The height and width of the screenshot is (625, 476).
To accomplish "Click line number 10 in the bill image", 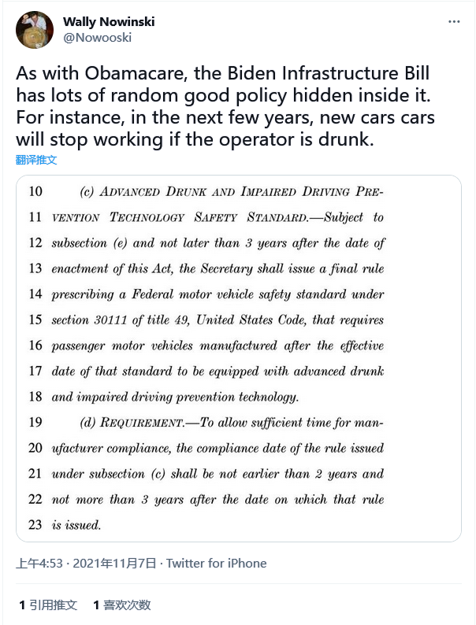I will [35, 192].
